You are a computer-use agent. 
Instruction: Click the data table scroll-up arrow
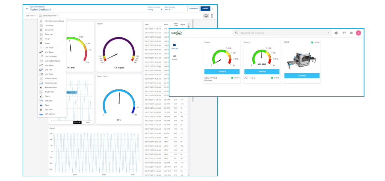[188, 24]
